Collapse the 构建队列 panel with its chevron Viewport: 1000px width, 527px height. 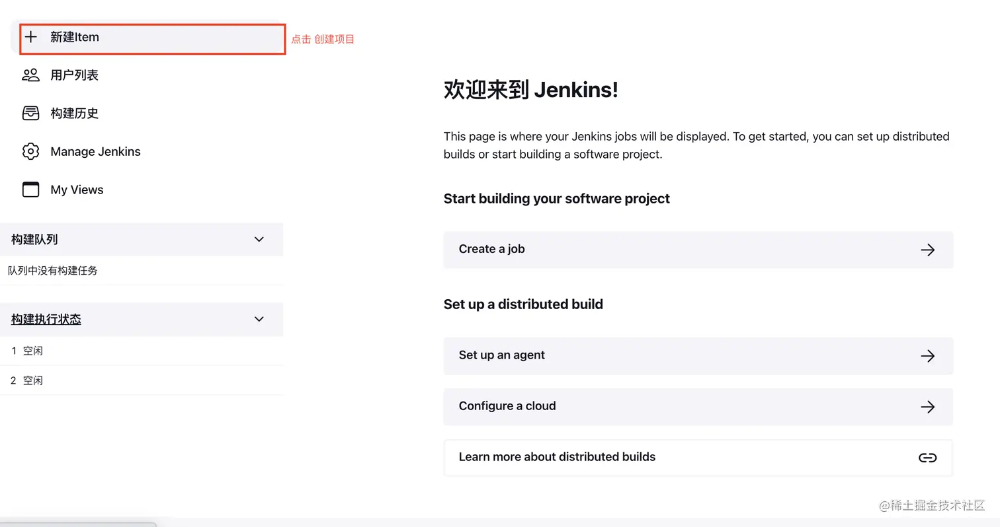pos(259,239)
